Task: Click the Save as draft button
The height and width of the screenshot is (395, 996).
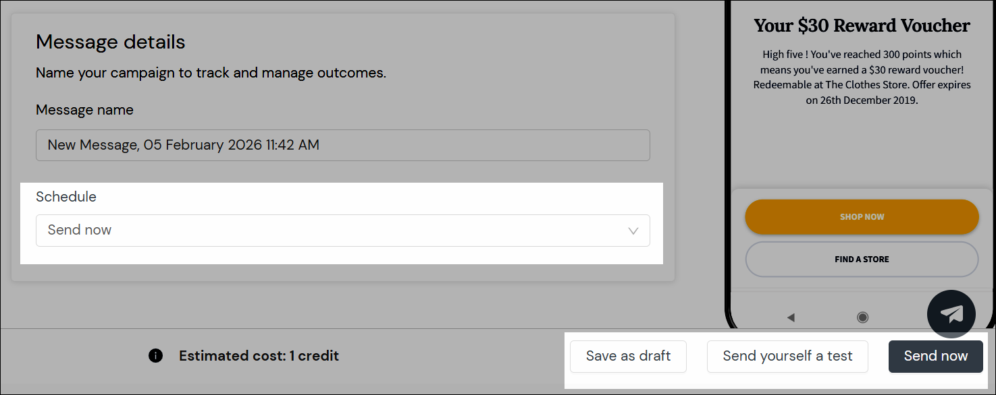Action: click(x=628, y=357)
